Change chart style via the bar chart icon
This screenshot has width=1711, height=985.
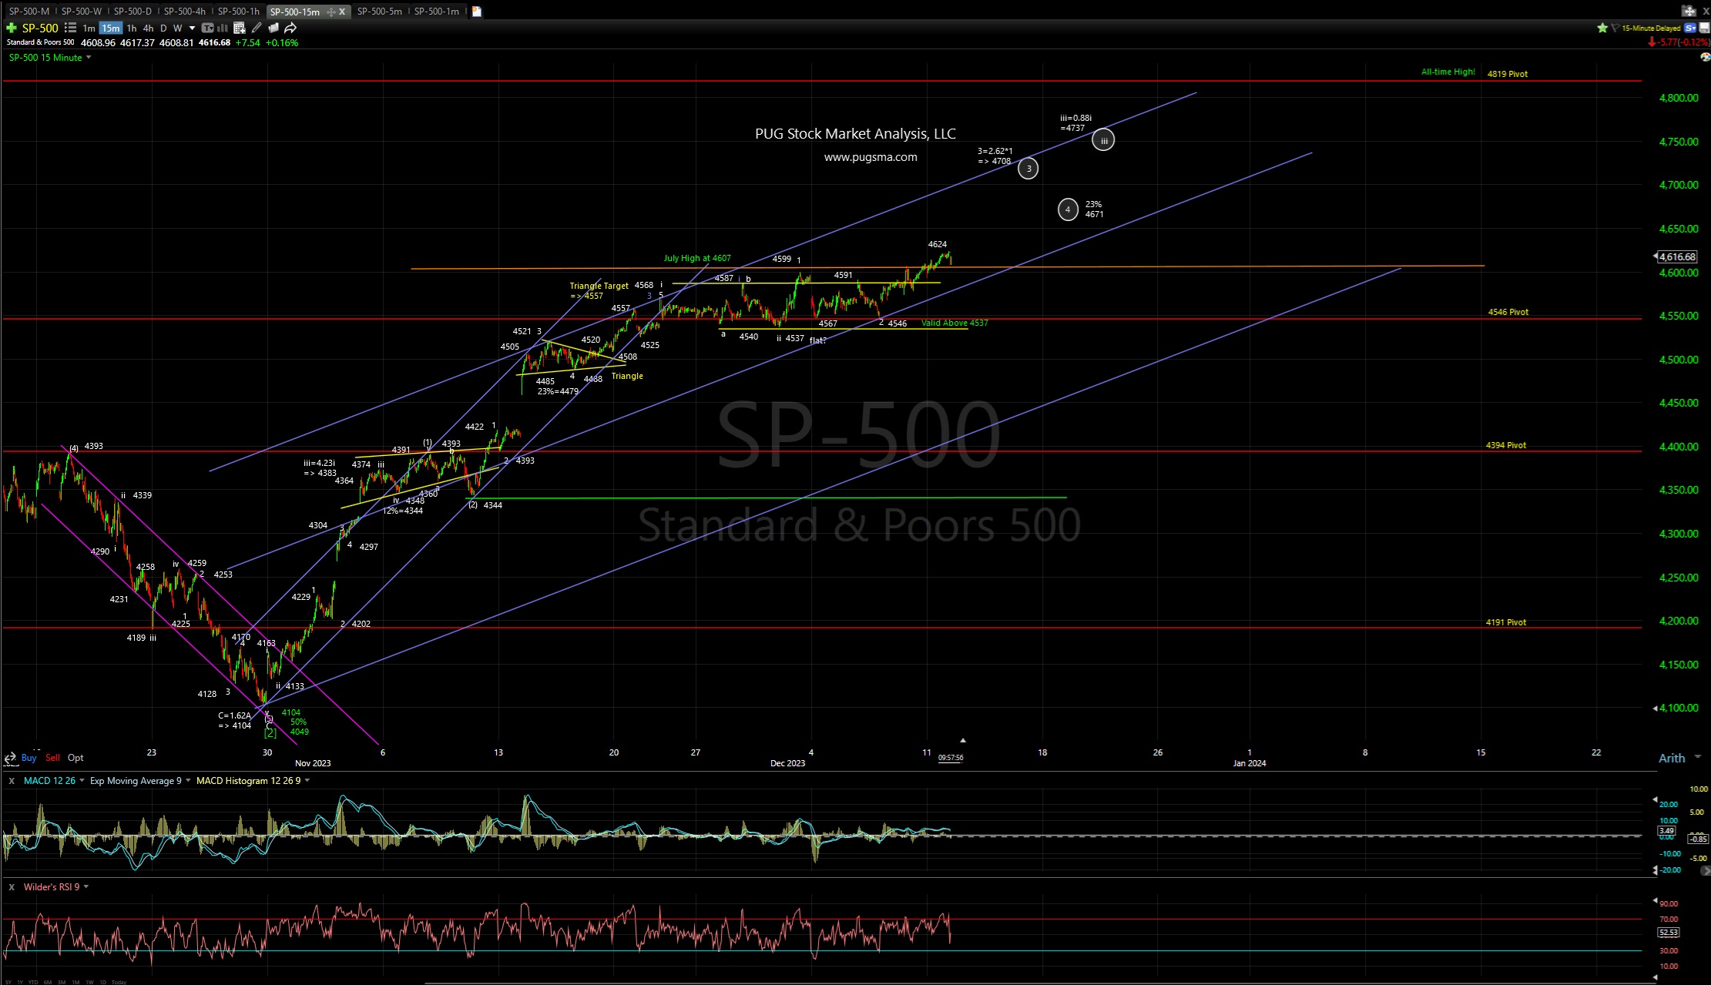tap(222, 28)
